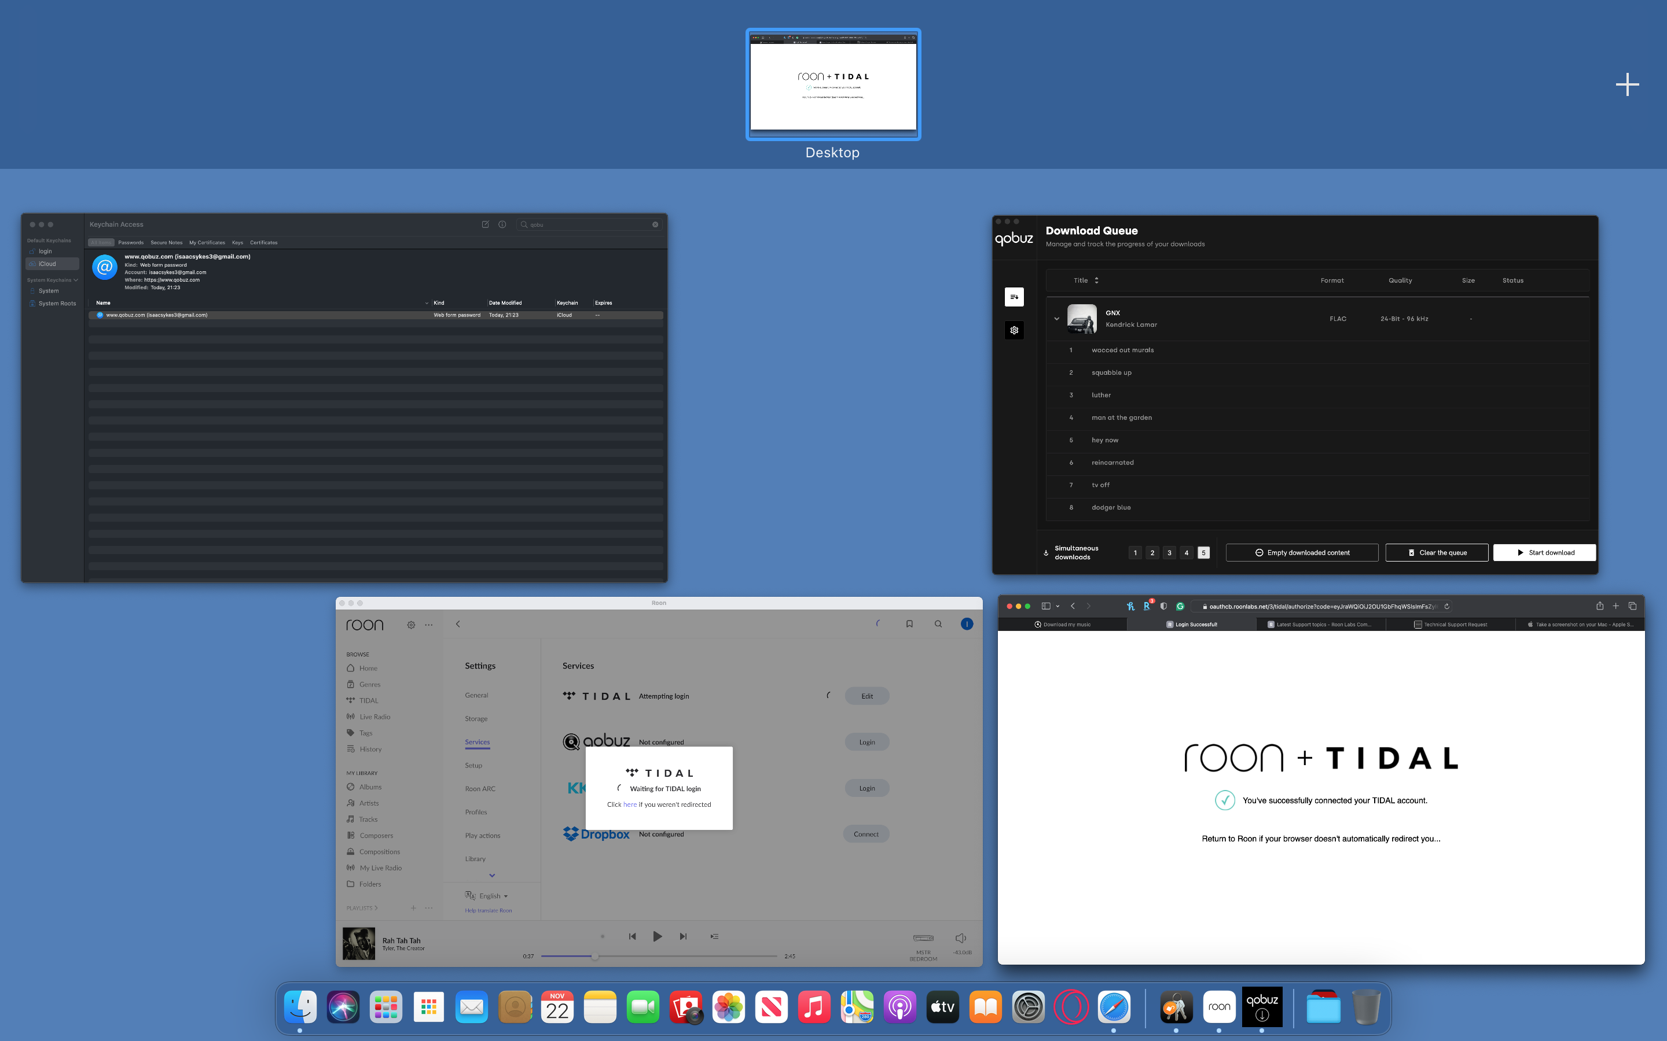
Task: Collapse System Keychains in Keychain Access
Action: pyautogui.click(x=75, y=280)
